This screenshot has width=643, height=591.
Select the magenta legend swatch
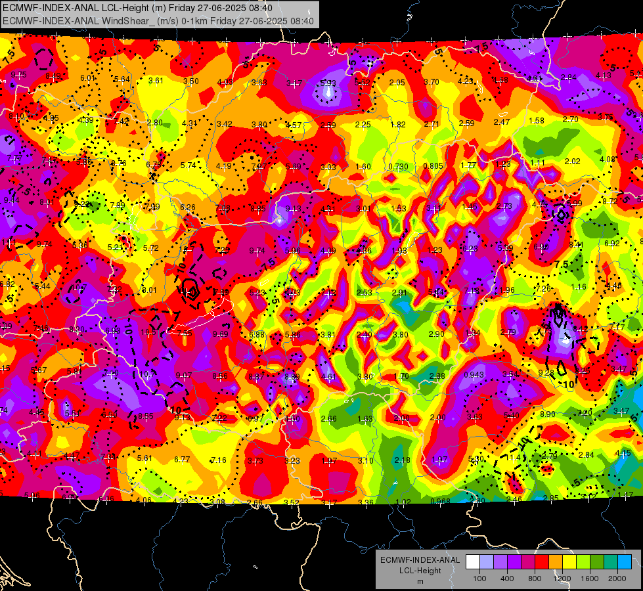coord(528,562)
